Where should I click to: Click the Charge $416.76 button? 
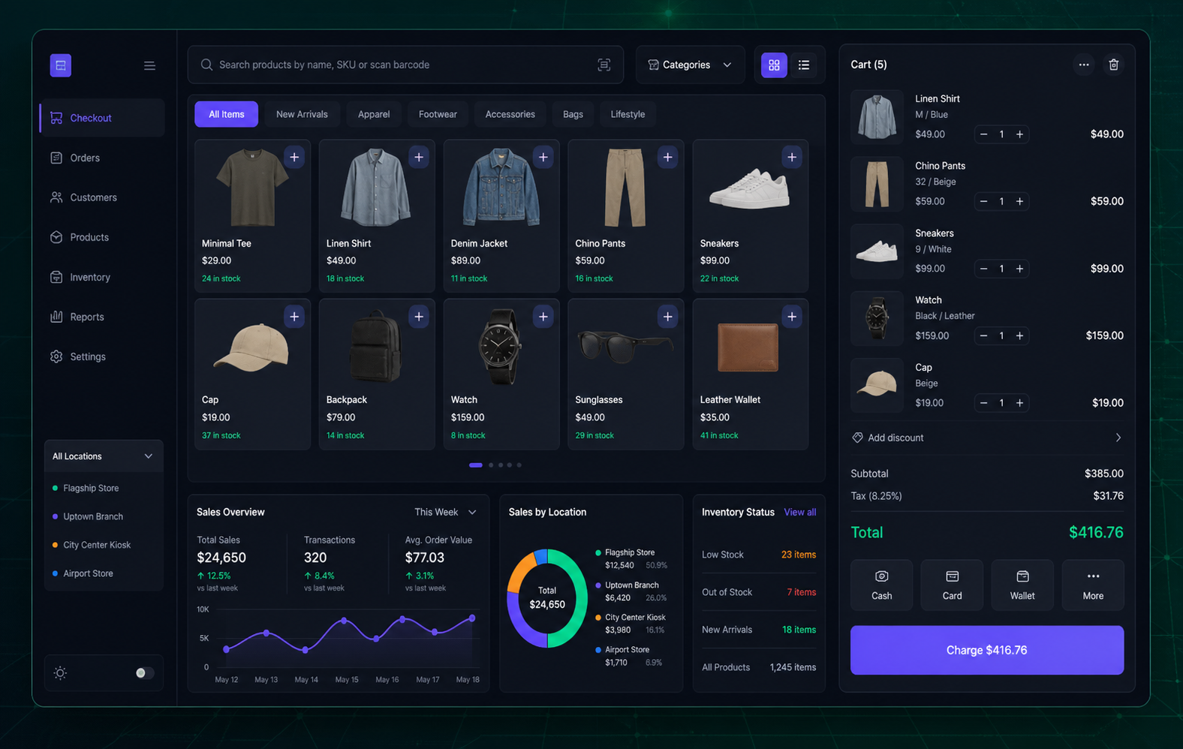[x=986, y=650]
